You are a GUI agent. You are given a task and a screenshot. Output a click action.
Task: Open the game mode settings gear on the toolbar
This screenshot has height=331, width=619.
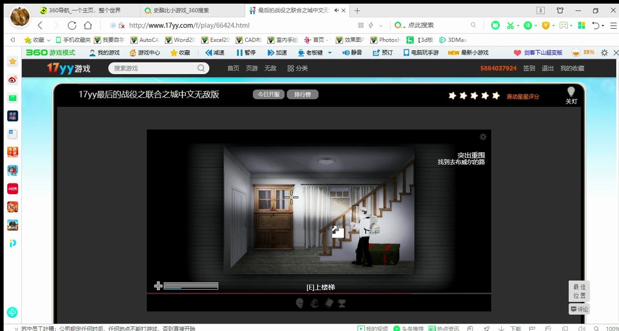click(605, 53)
